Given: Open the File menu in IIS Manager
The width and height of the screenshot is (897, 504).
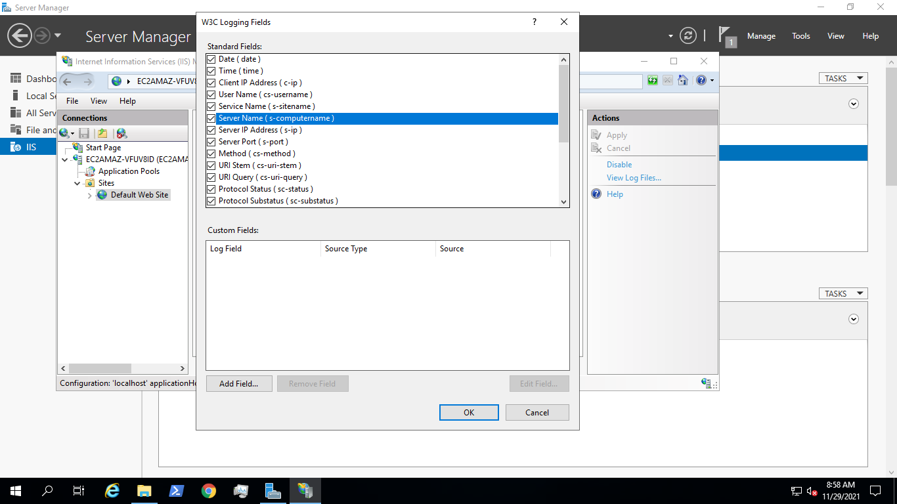Looking at the screenshot, I should click(x=72, y=101).
